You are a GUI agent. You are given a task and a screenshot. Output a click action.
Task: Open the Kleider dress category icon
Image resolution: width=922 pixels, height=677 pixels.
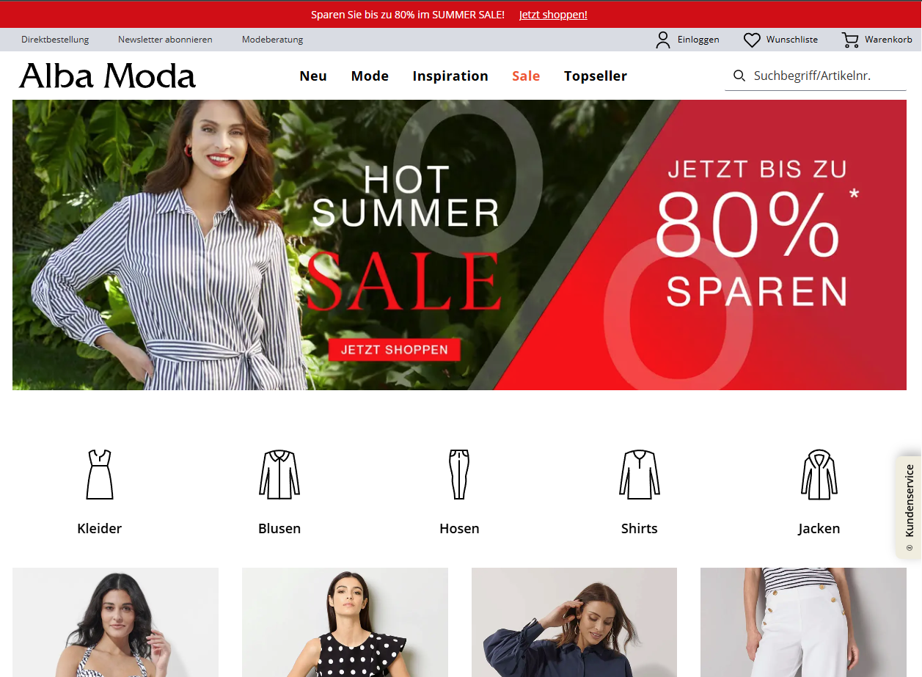coord(100,475)
